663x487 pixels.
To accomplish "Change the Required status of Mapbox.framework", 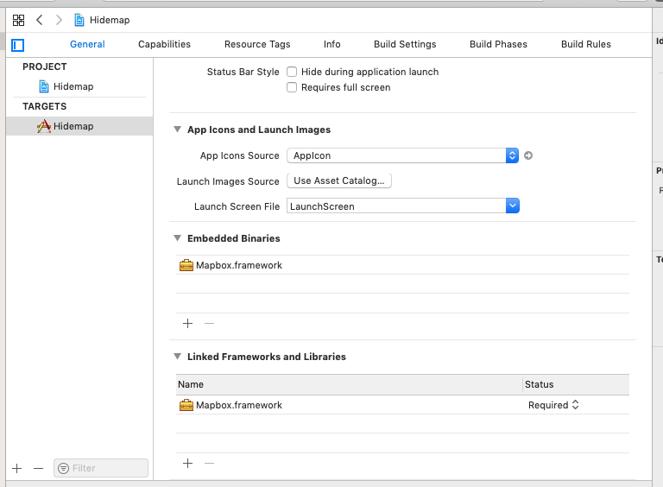I will point(553,405).
